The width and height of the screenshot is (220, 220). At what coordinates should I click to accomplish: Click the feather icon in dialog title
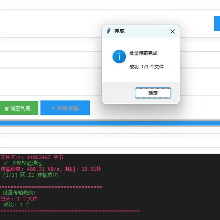109,31
